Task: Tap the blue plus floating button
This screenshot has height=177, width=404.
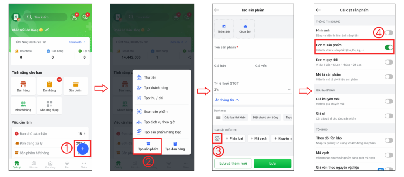Action: tap(83, 149)
